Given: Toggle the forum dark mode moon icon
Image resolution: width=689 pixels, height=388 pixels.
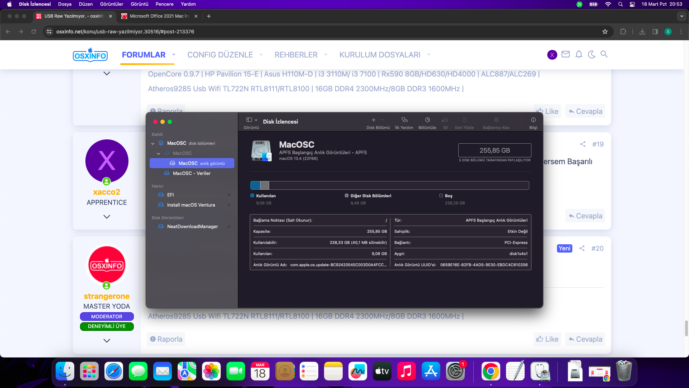Looking at the screenshot, I should (x=591, y=54).
